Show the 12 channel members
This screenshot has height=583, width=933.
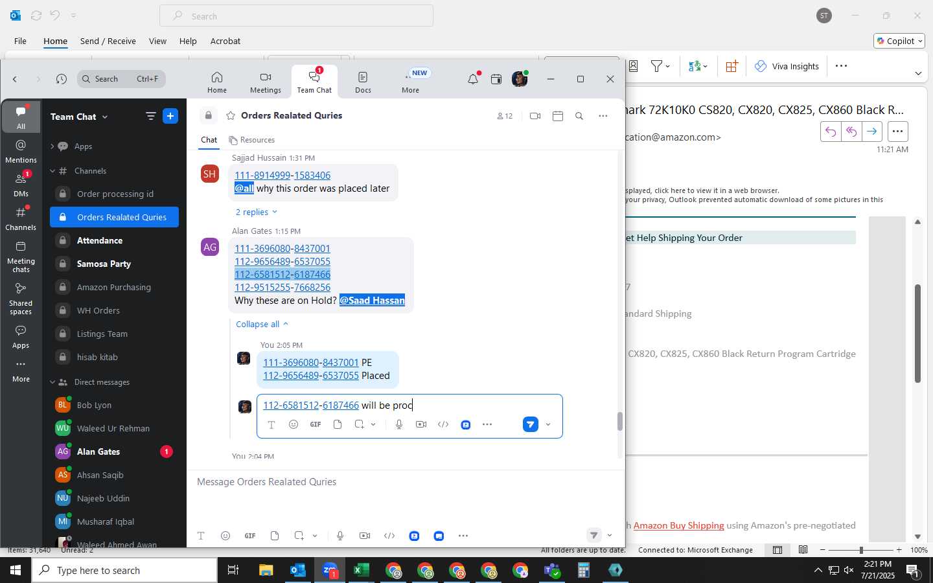coord(505,116)
